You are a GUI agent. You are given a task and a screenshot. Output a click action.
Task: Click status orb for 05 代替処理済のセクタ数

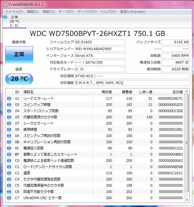point(9,117)
